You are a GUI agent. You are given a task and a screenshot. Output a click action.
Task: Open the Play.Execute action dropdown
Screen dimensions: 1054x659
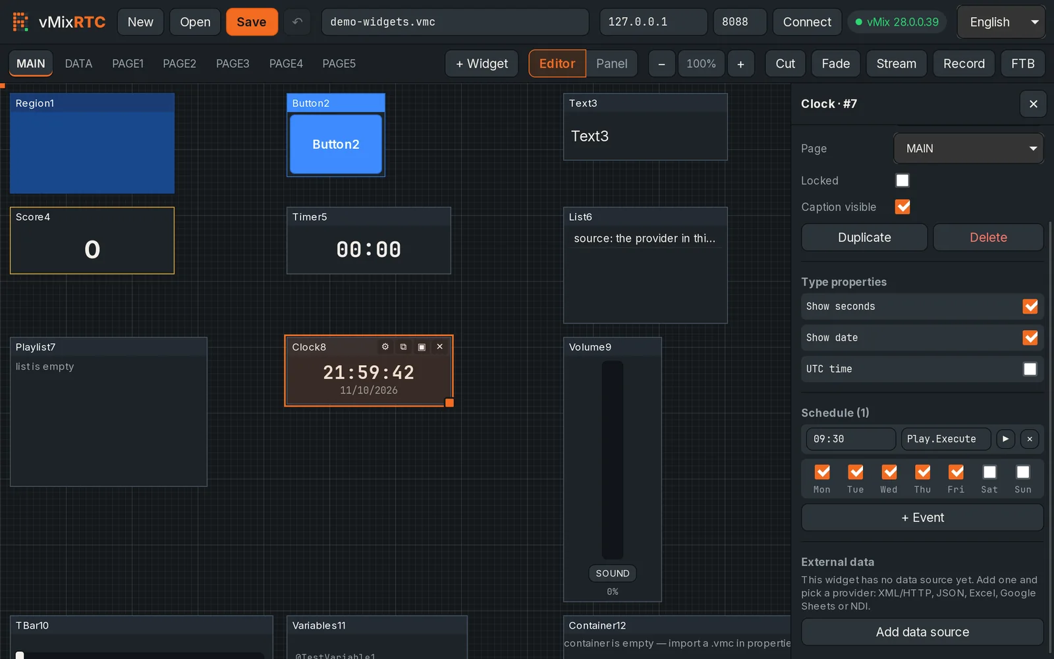point(946,439)
